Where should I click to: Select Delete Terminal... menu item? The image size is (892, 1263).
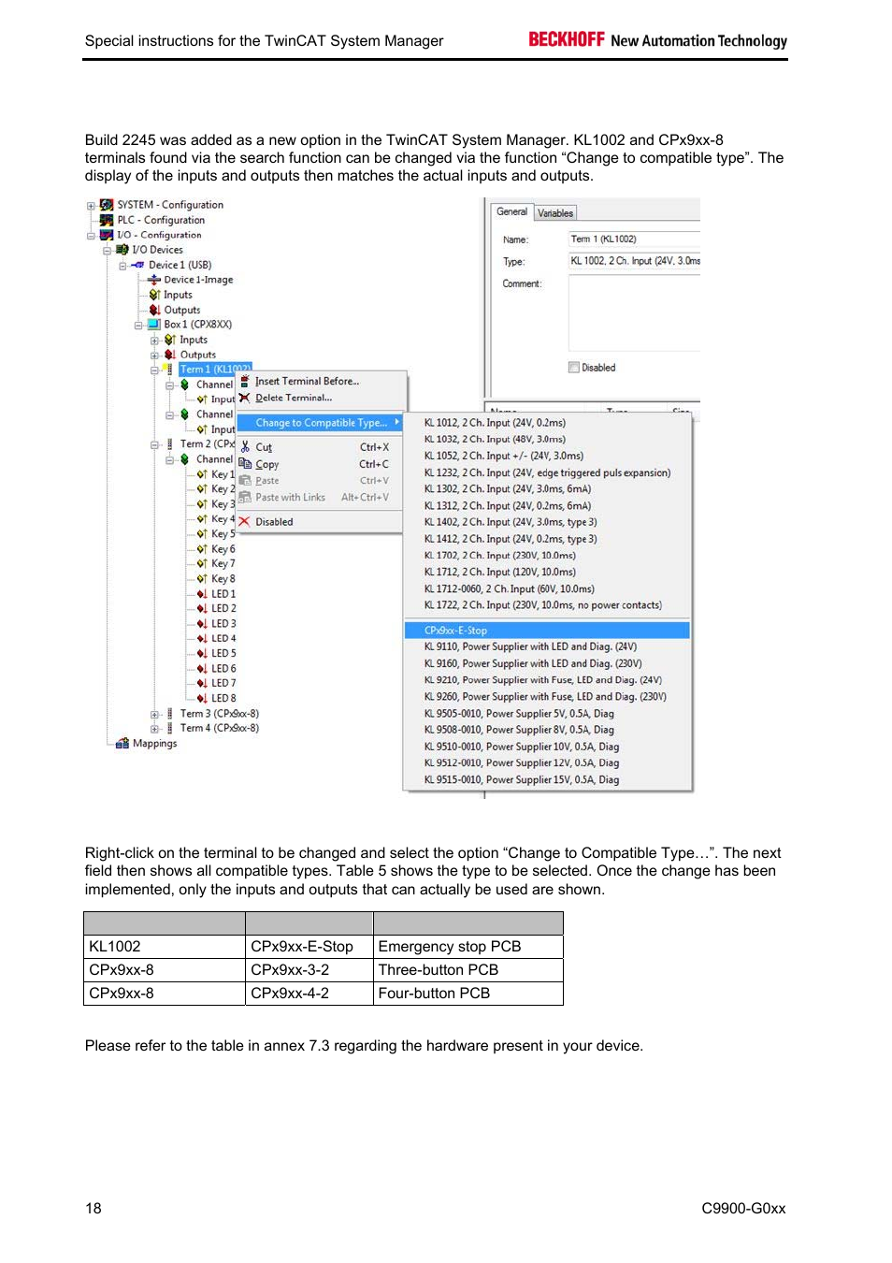(x=322, y=398)
